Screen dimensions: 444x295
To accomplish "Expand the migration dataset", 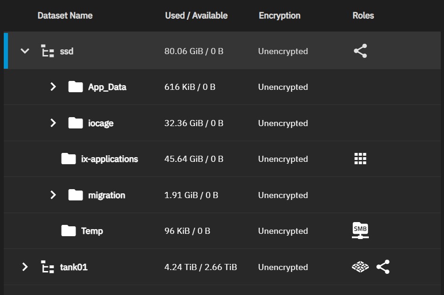I will coord(53,195).
